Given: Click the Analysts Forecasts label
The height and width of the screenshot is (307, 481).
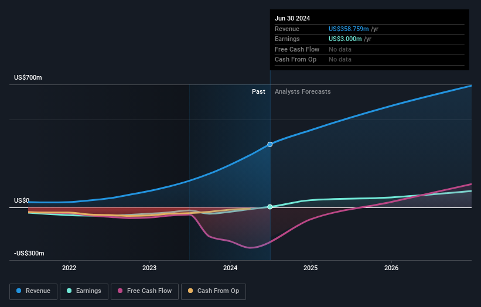Looking at the screenshot, I should pyautogui.click(x=303, y=92).
